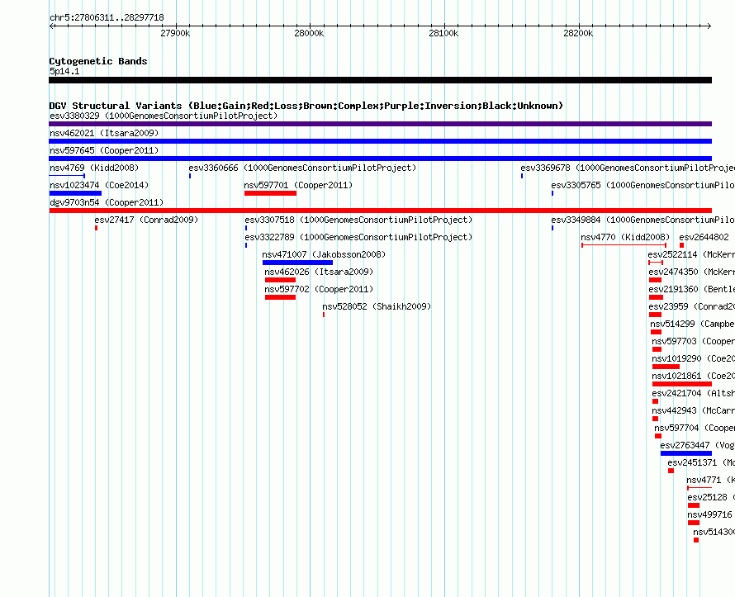Open the esv2421704 variant label
The height and width of the screenshot is (597, 735).
click(693, 393)
